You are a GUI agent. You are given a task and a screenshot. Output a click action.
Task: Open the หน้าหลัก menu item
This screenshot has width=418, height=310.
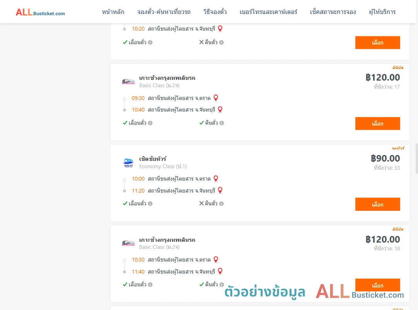tap(113, 12)
